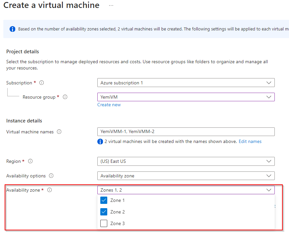Image resolution: width=289 pixels, height=232 pixels.
Task: Click the info icon beside Region
Action: 30,161
